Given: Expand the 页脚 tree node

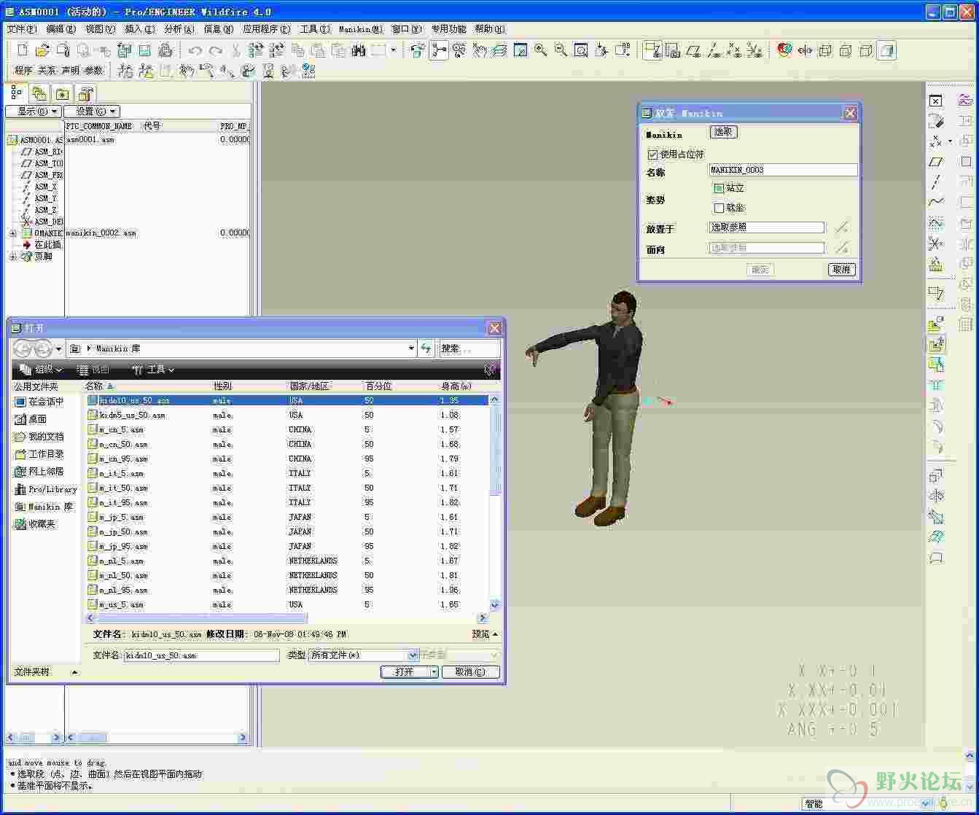Looking at the screenshot, I should (12, 257).
